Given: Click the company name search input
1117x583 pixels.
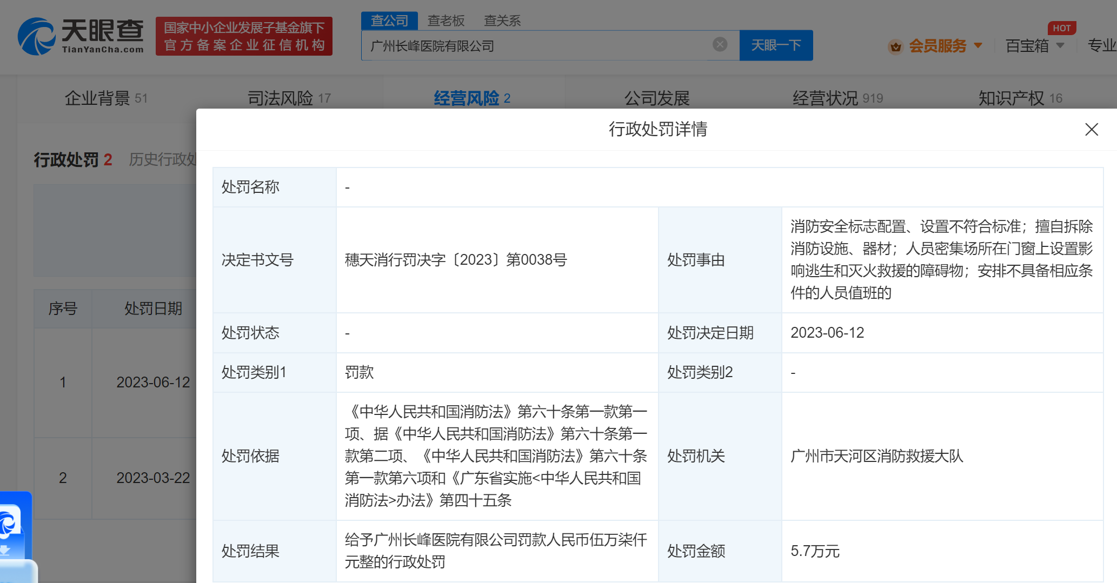Looking at the screenshot, I should (x=535, y=46).
